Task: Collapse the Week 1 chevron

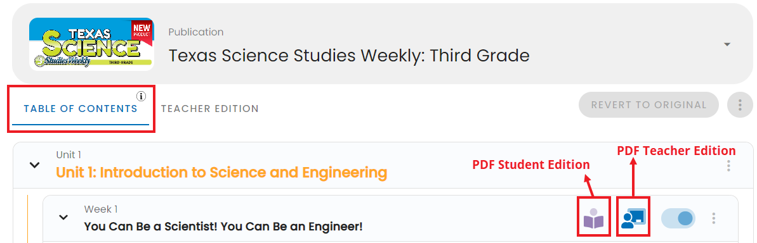Action: [x=63, y=217]
